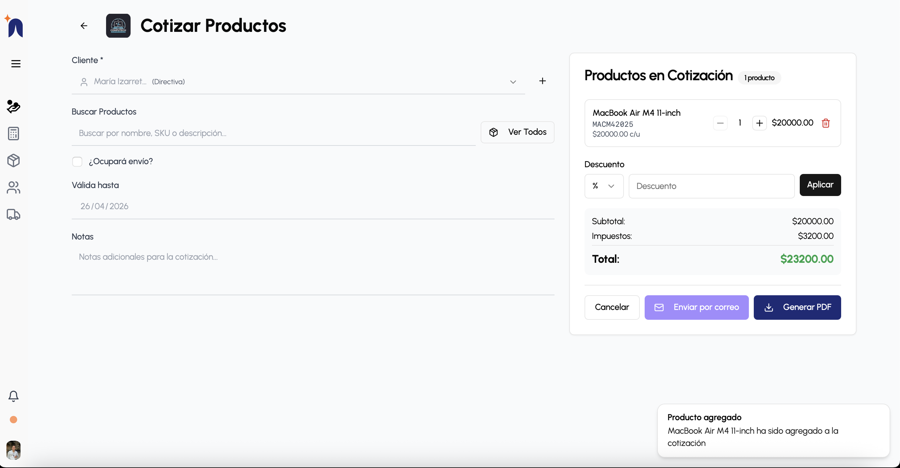Open the calculator icon in sidebar
This screenshot has height=468, width=900.
pyautogui.click(x=13, y=133)
